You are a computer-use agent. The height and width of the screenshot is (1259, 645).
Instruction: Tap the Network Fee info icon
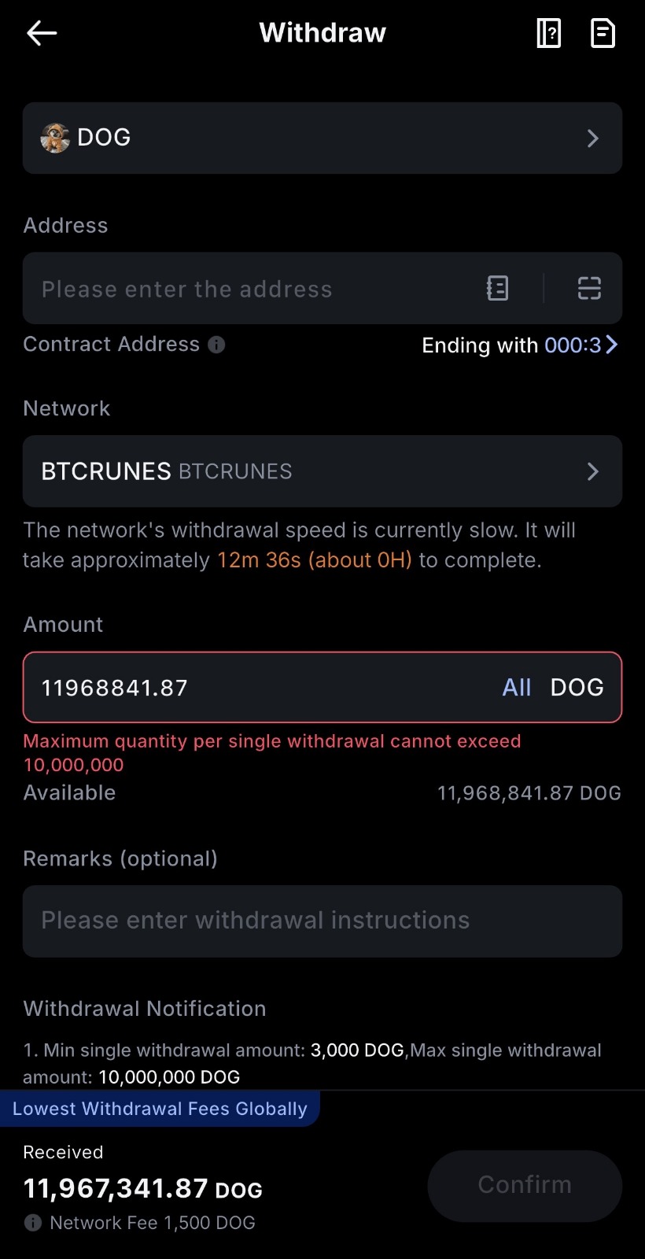33,1223
